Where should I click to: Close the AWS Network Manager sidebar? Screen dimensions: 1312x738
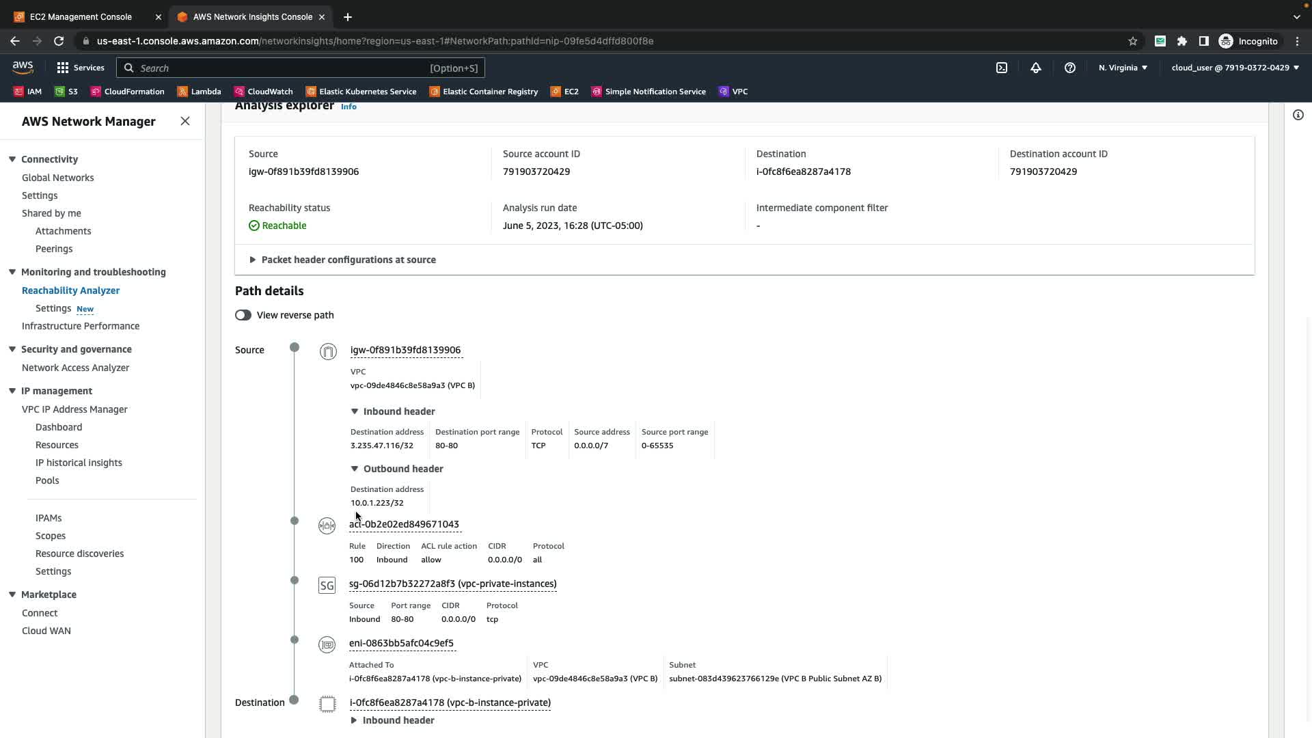pyautogui.click(x=185, y=121)
